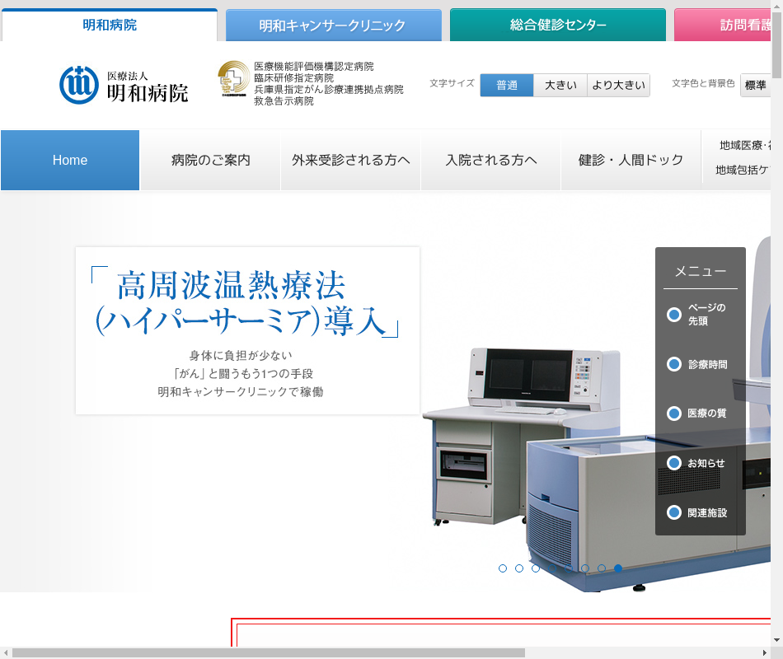This screenshot has height=659, width=783.
Task: Open 外来受診される方へ menu
Action: (x=350, y=161)
